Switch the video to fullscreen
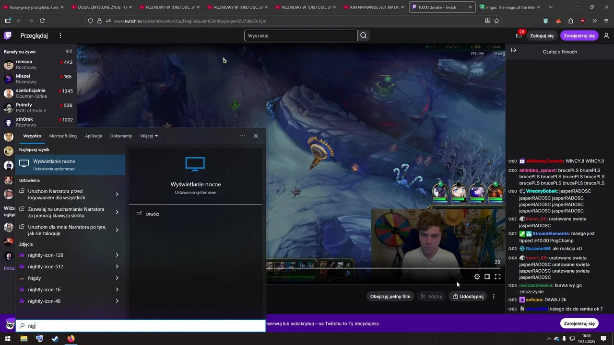Image resolution: width=614 pixels, height=345 pixels. click(497, 276)
